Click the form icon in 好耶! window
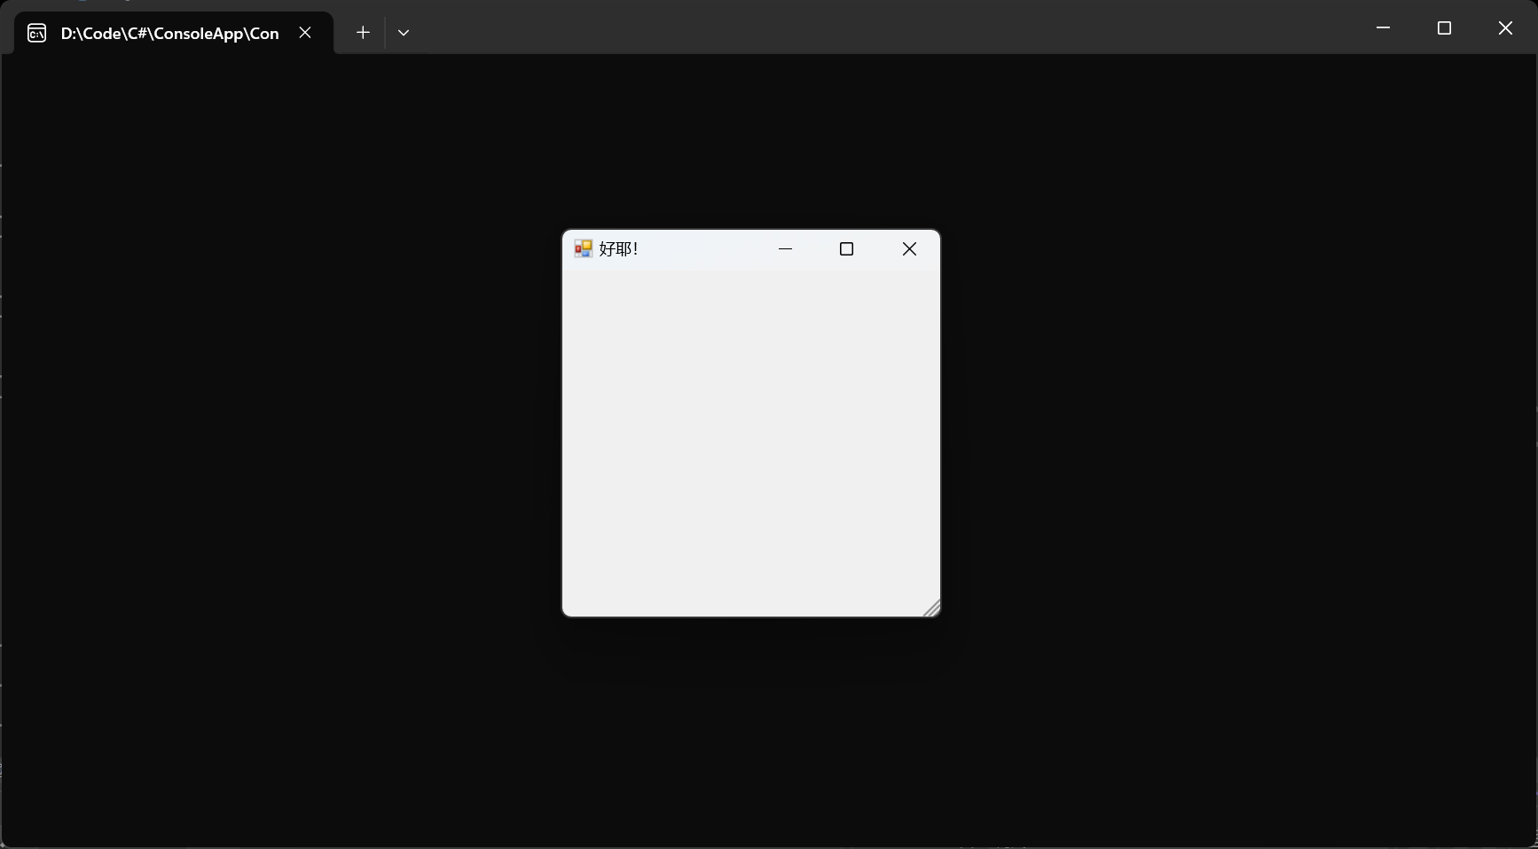Image resolution: width=1538 pixels, height=849 pixels. tap(583, 248)
